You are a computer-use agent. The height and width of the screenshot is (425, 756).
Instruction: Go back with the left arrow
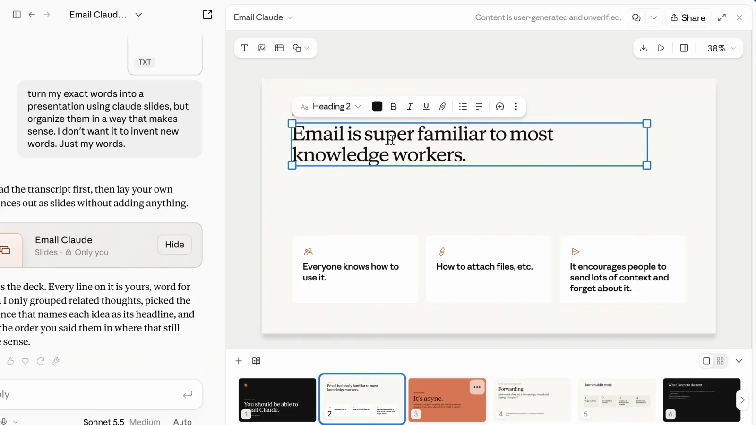tap(32, 15)
